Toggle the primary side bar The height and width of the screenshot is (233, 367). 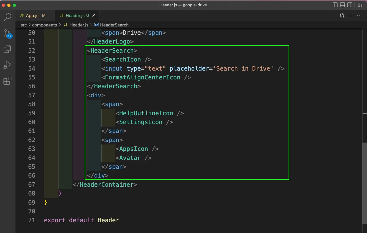[x=335, y=5]
